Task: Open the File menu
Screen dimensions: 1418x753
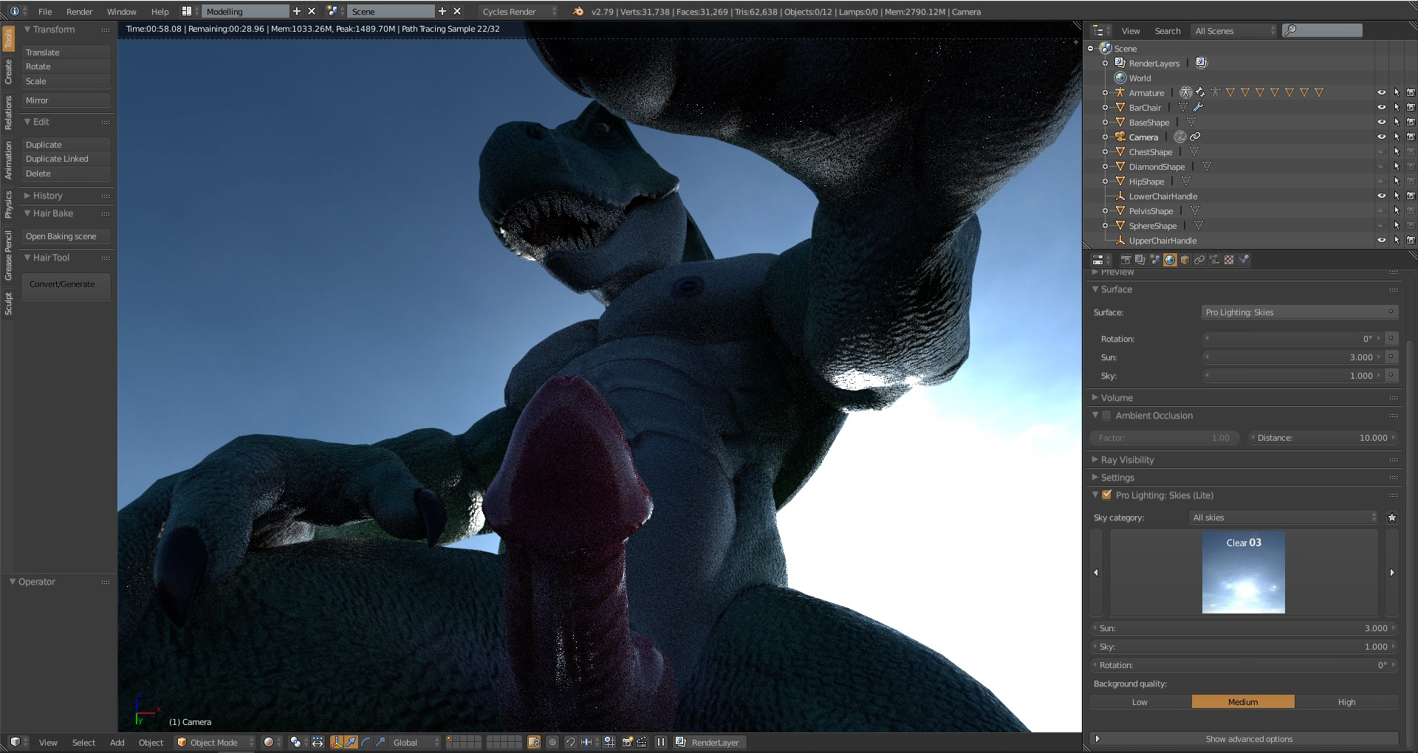Action: click(x=45, y=11)
